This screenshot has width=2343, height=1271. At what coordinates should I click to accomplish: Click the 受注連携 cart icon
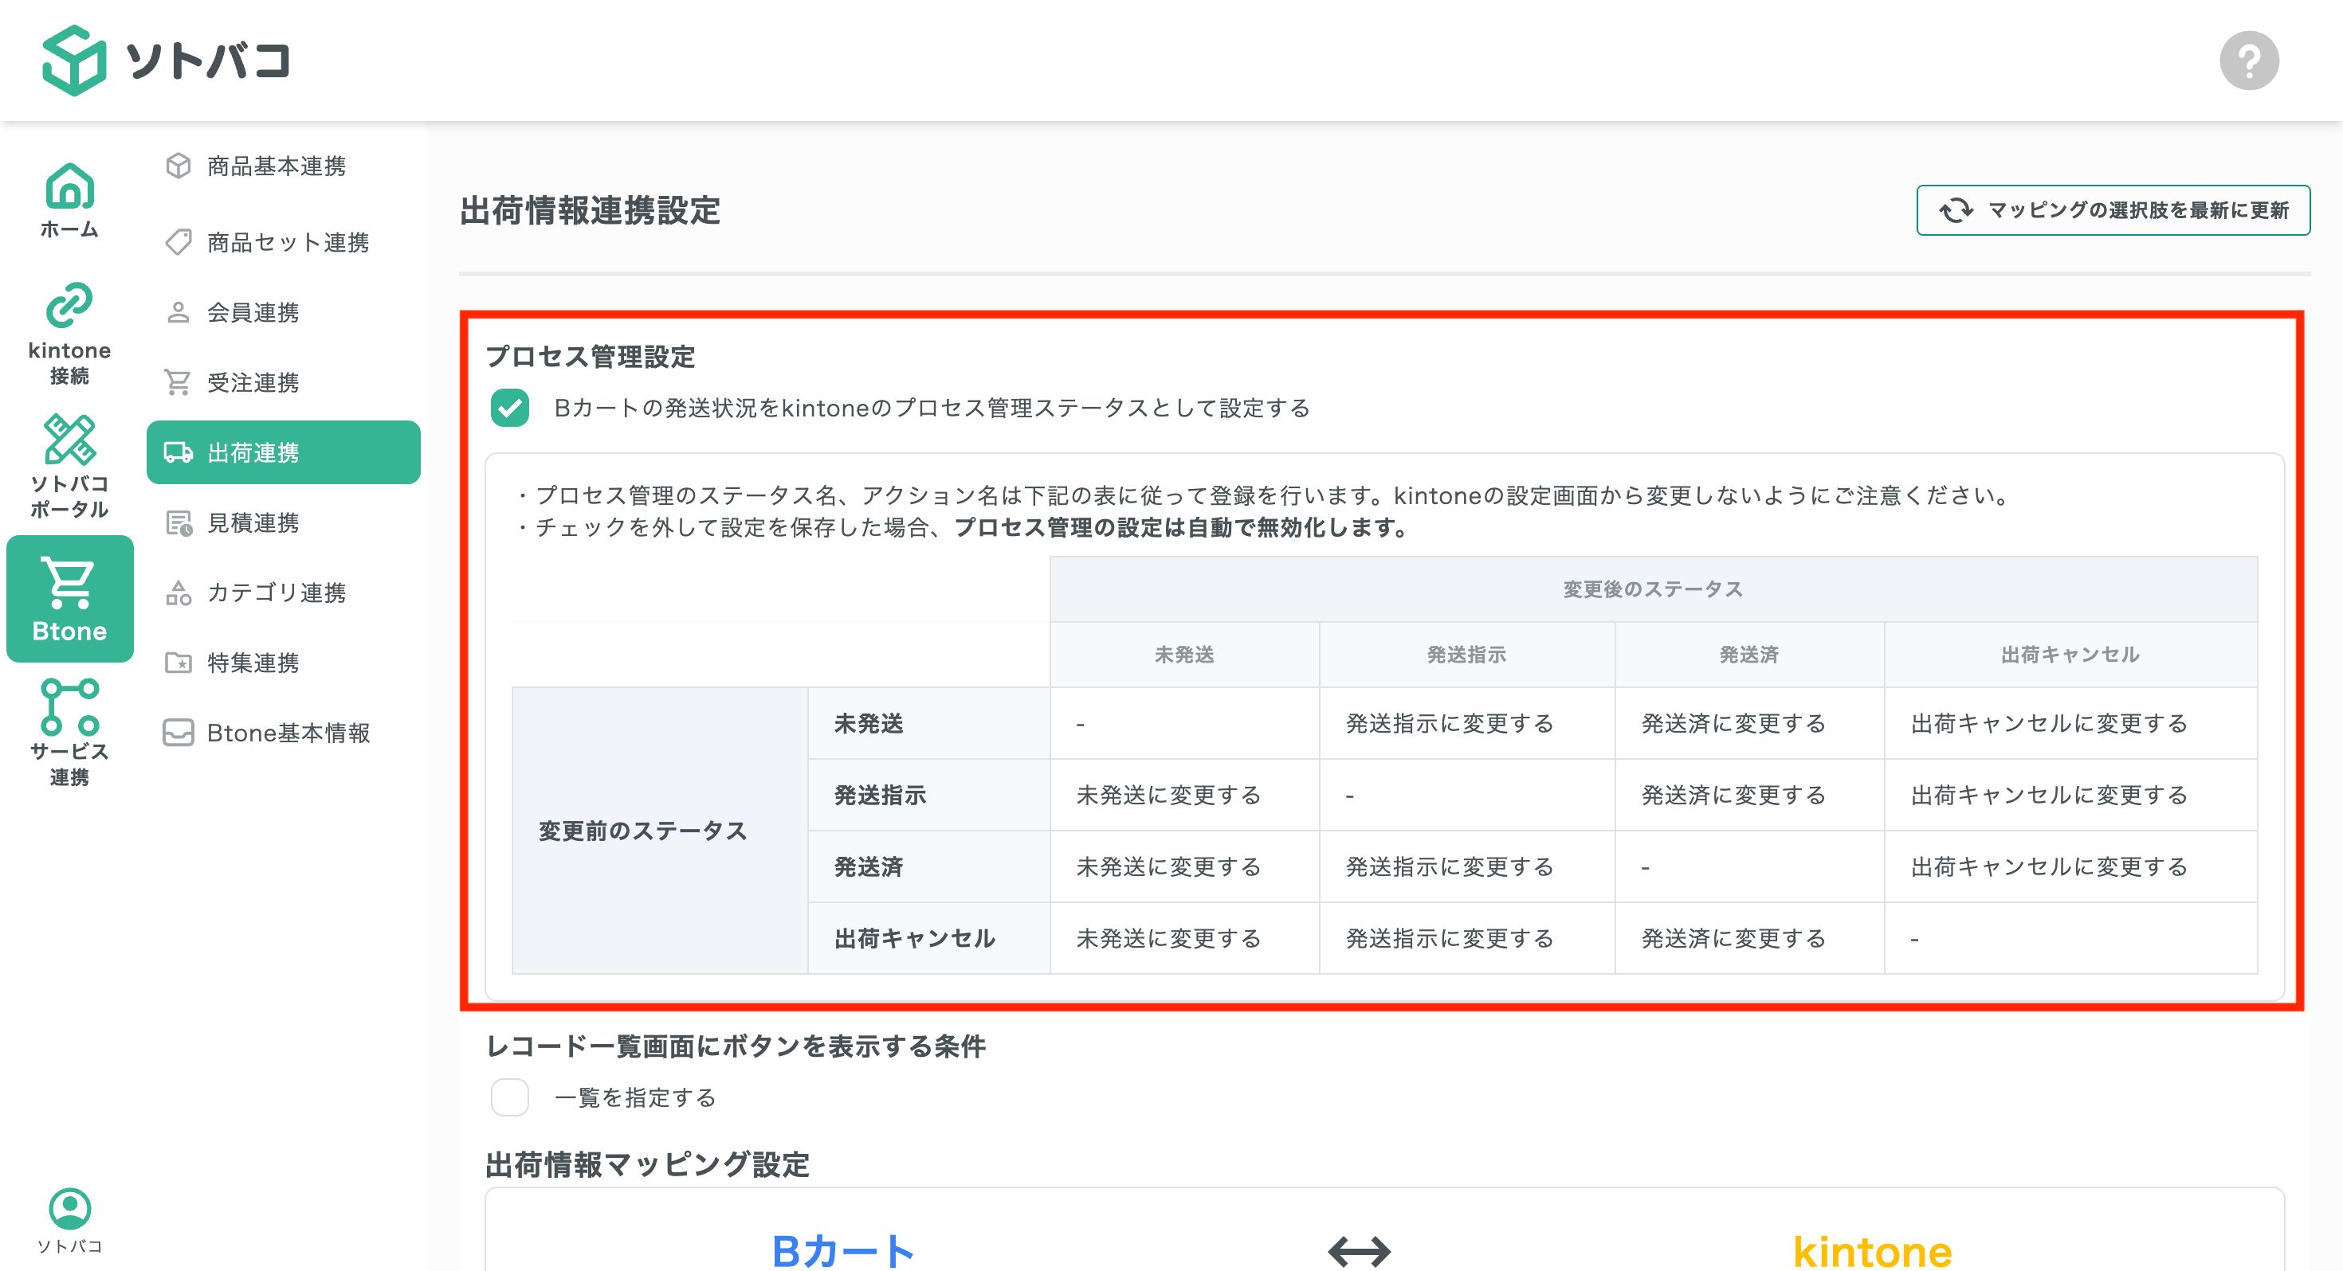point(179,381)
